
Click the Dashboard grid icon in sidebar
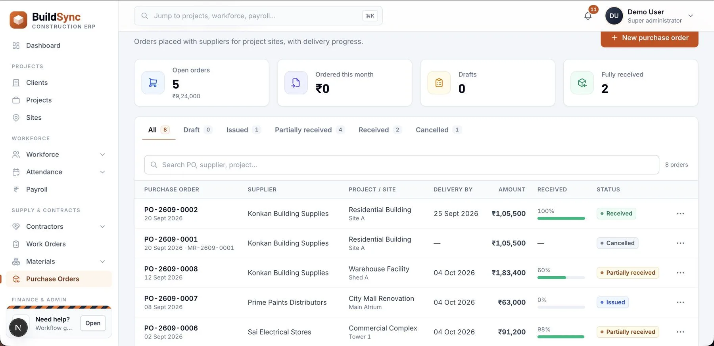click(x=16, y=46)
